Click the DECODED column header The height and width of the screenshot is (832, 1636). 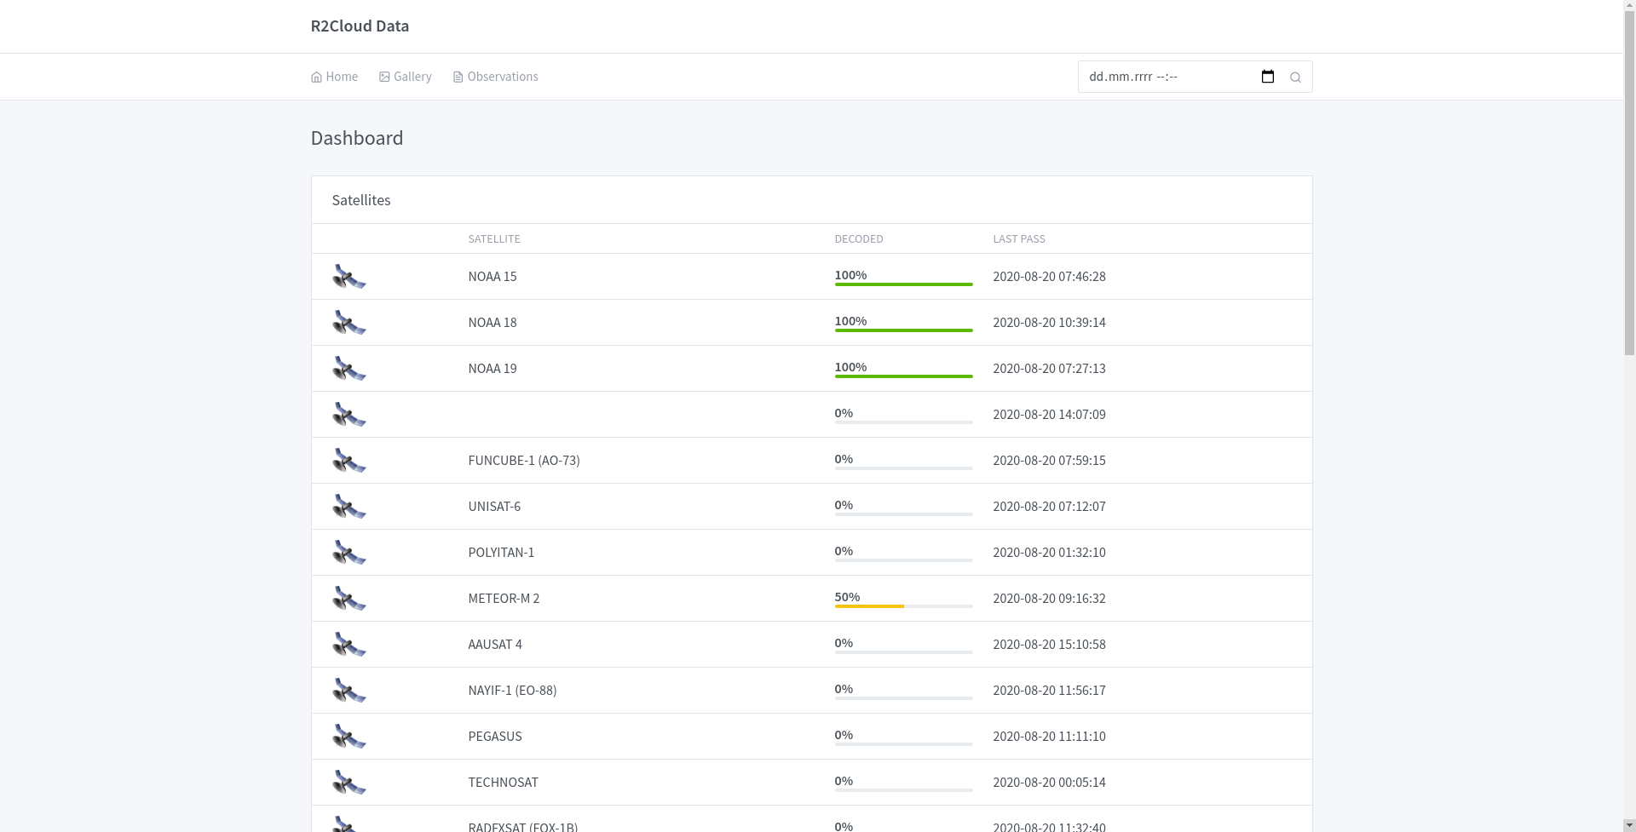click(859, 239)
